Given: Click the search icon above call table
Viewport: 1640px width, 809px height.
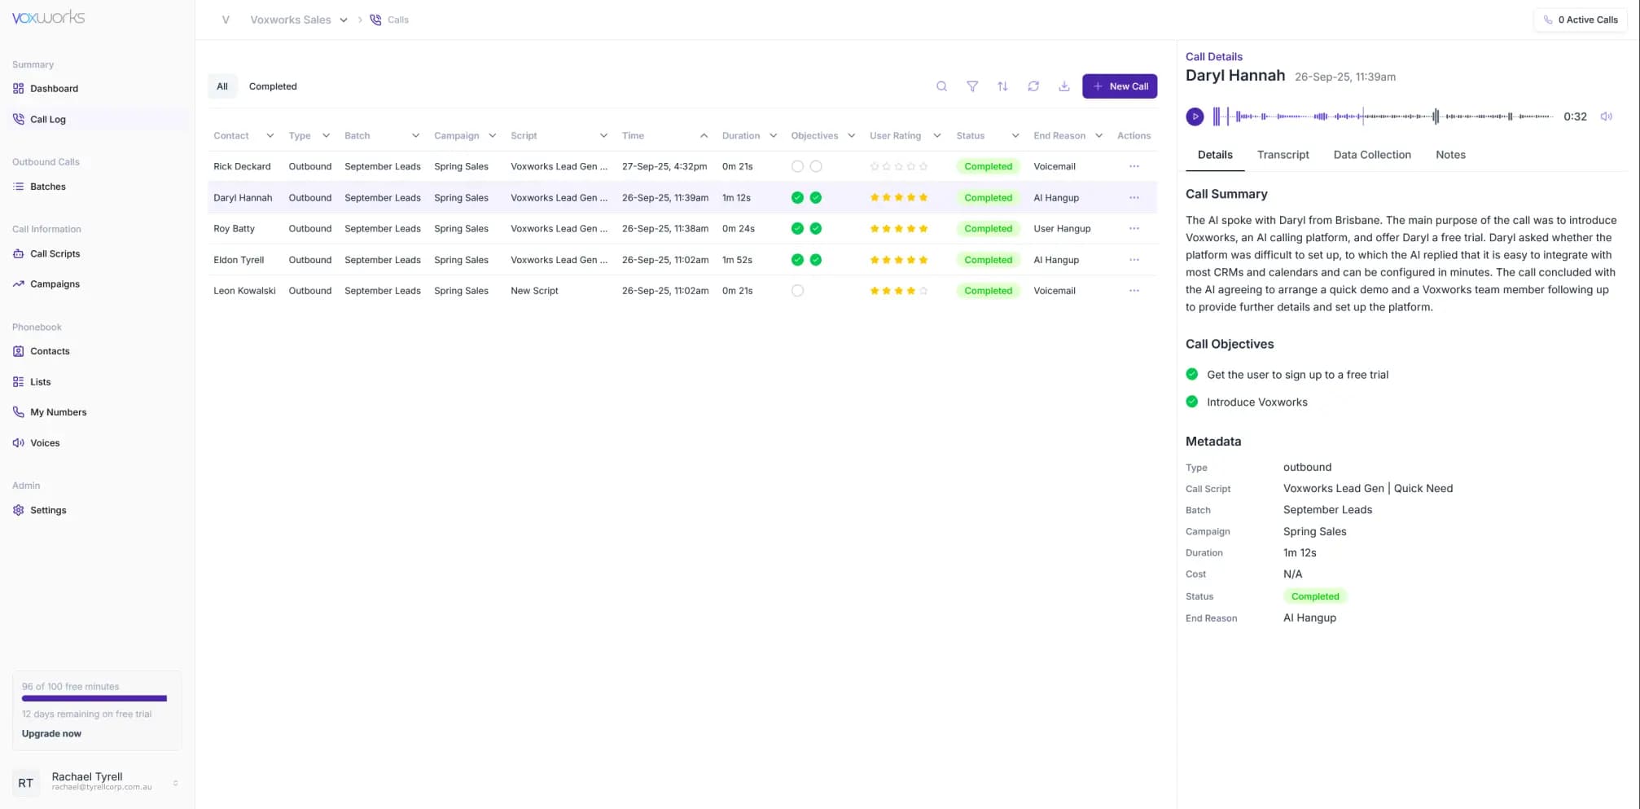Looking at the screenshot, I should tap(941, 86).
